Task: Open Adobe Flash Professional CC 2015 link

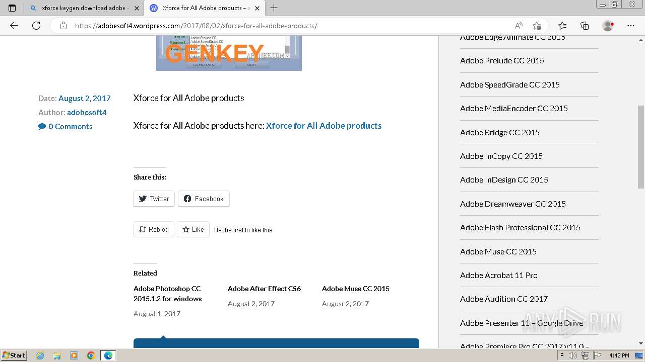Action: [520, 227]
